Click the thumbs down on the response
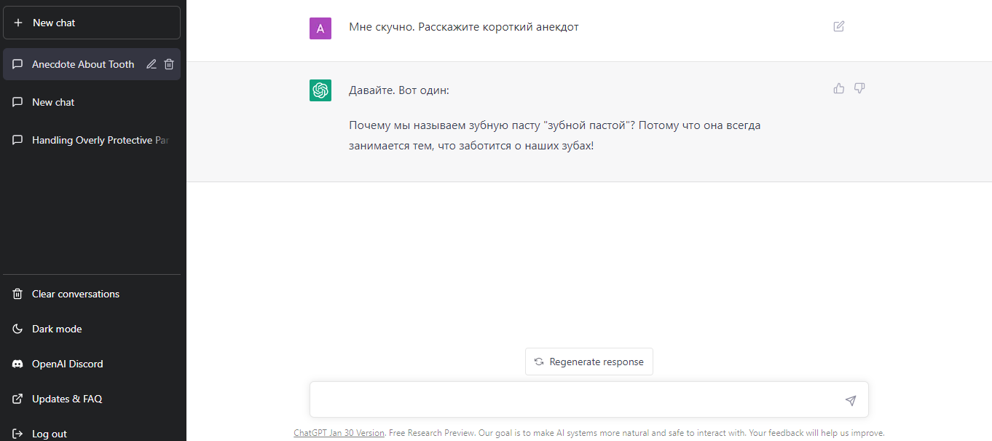 (x=859, y=87)
